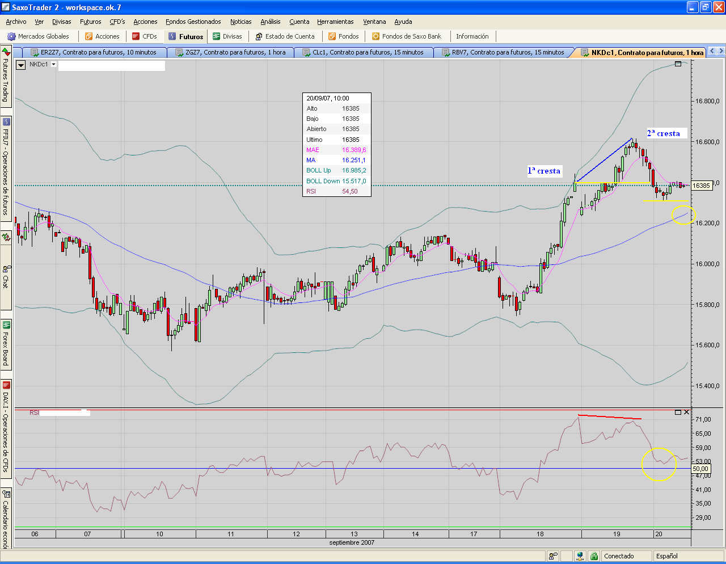Switch to the ZGZ7 1 hora tab
The width and height of the screenshot is (726, 564).
pyautogui.click(x=235, y=52)
